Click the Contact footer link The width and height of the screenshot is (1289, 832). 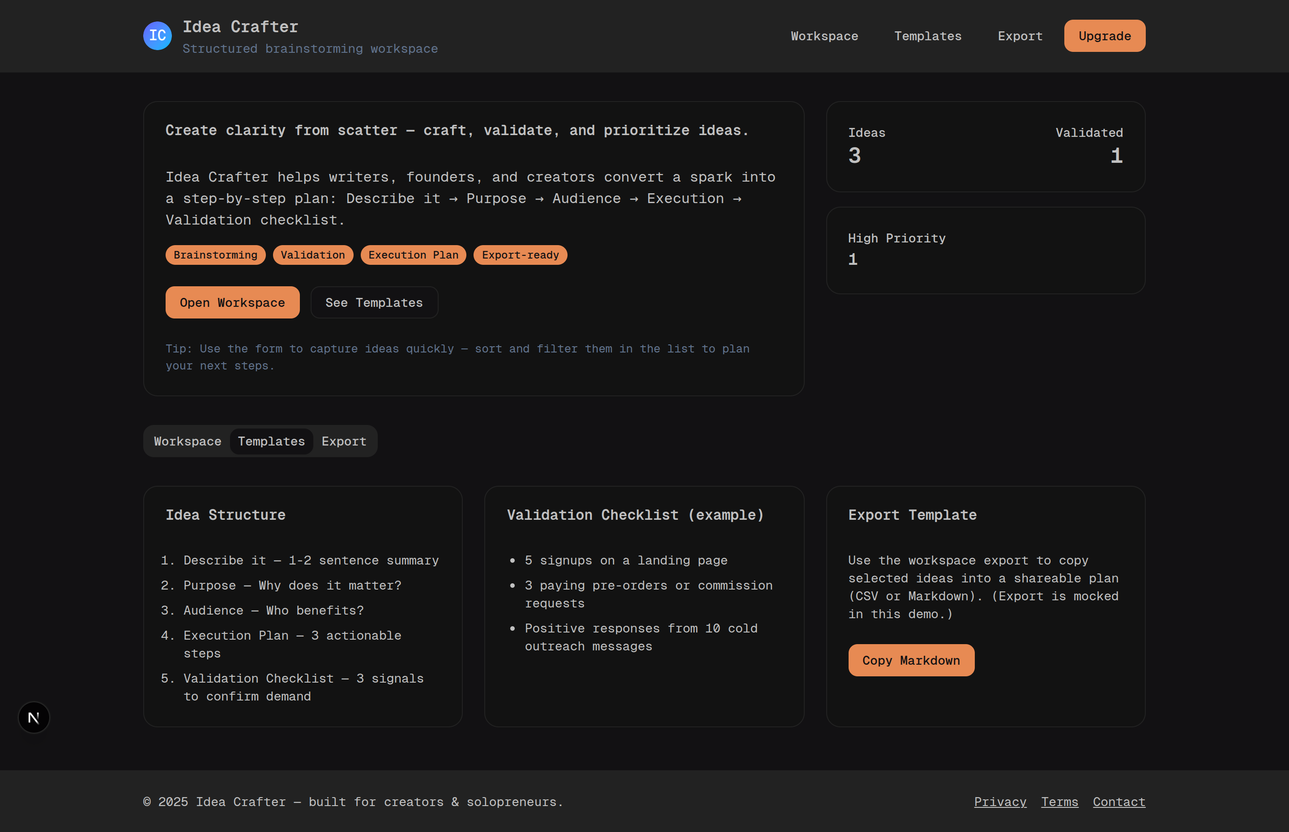click(x=1119, y=802)
